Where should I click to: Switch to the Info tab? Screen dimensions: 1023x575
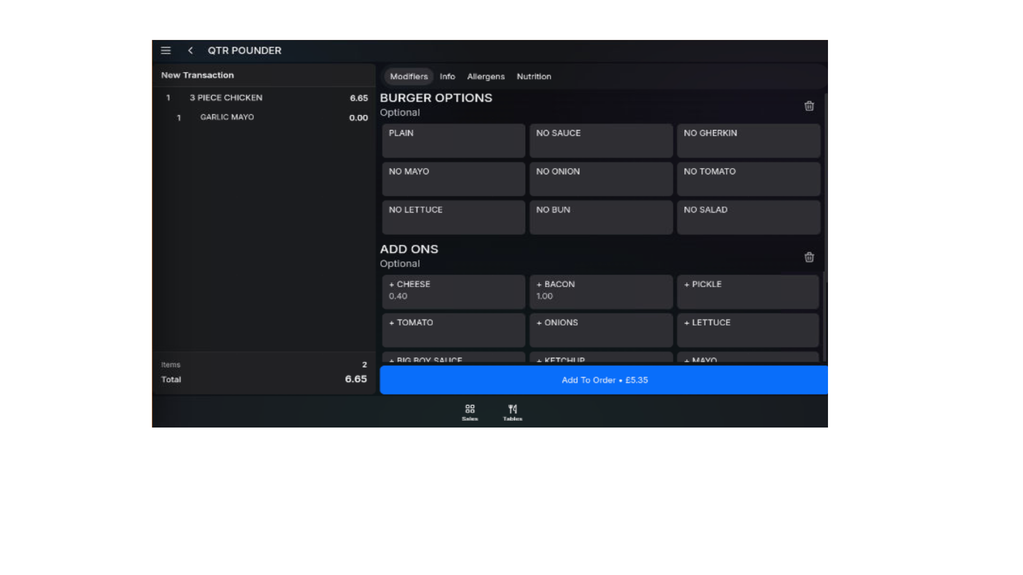pyautogui.click(x=447, y=77)
